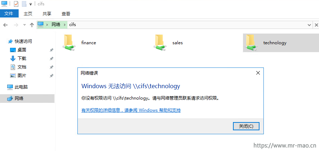Open the Windows 帮助和支持 permissions link

pos(131,110)
